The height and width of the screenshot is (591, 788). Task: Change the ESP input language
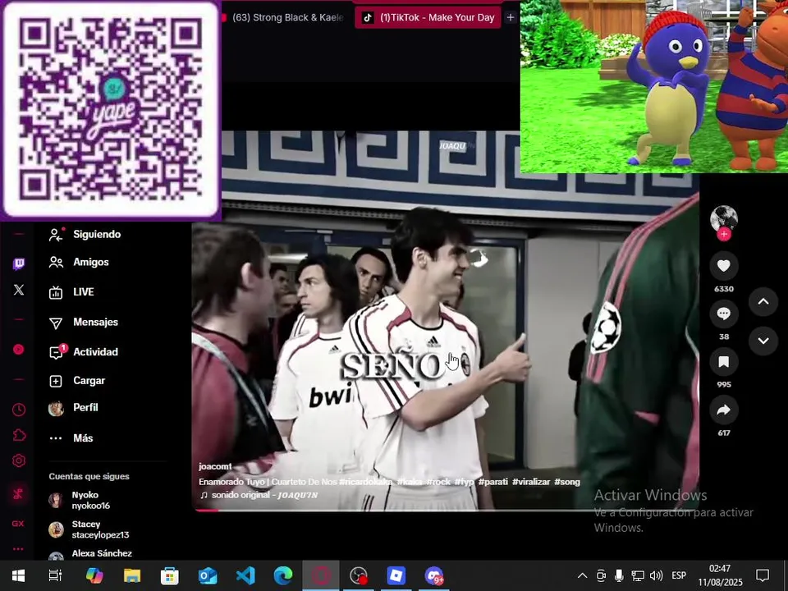click(x=679, y=576)
